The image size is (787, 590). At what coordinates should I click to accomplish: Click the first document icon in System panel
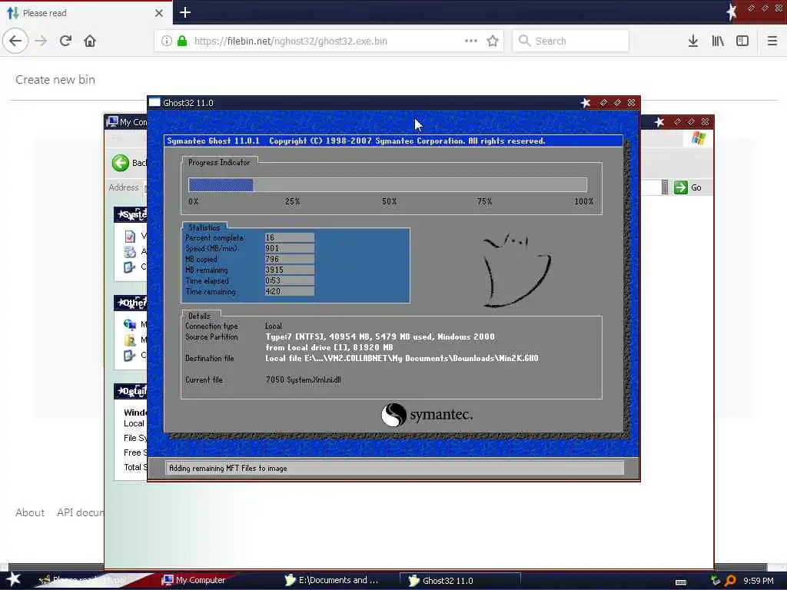click(130, 236)
